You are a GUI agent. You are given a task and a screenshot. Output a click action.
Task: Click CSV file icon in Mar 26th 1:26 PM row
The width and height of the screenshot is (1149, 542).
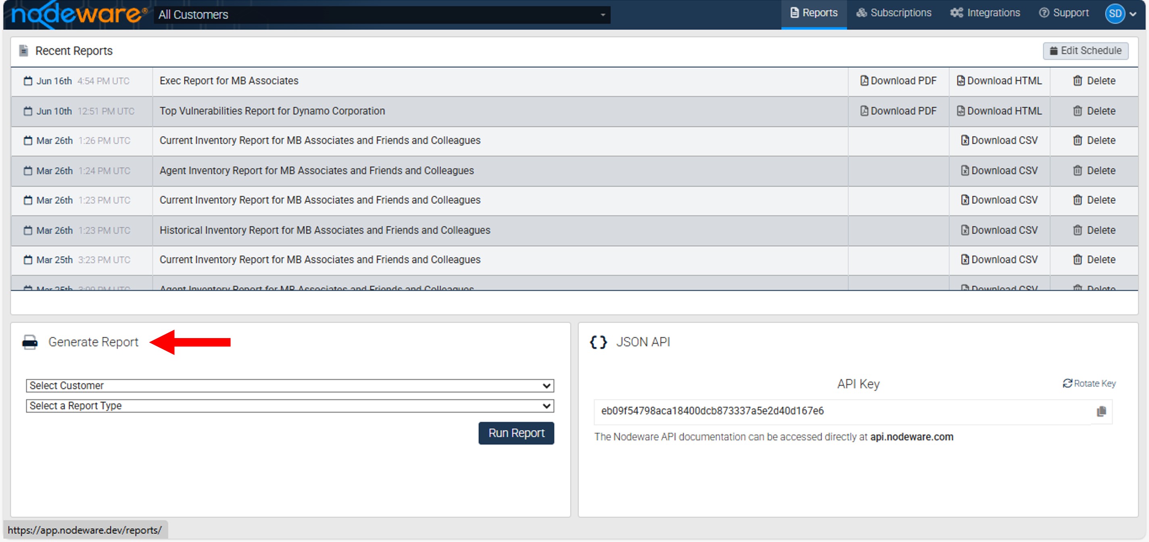point(965,140)
